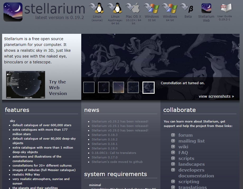Image resolution: width=243 pixels, height=189 pixels.
Task: Select the fourth screenshot thumbnail
Action: tap(133, 87)
